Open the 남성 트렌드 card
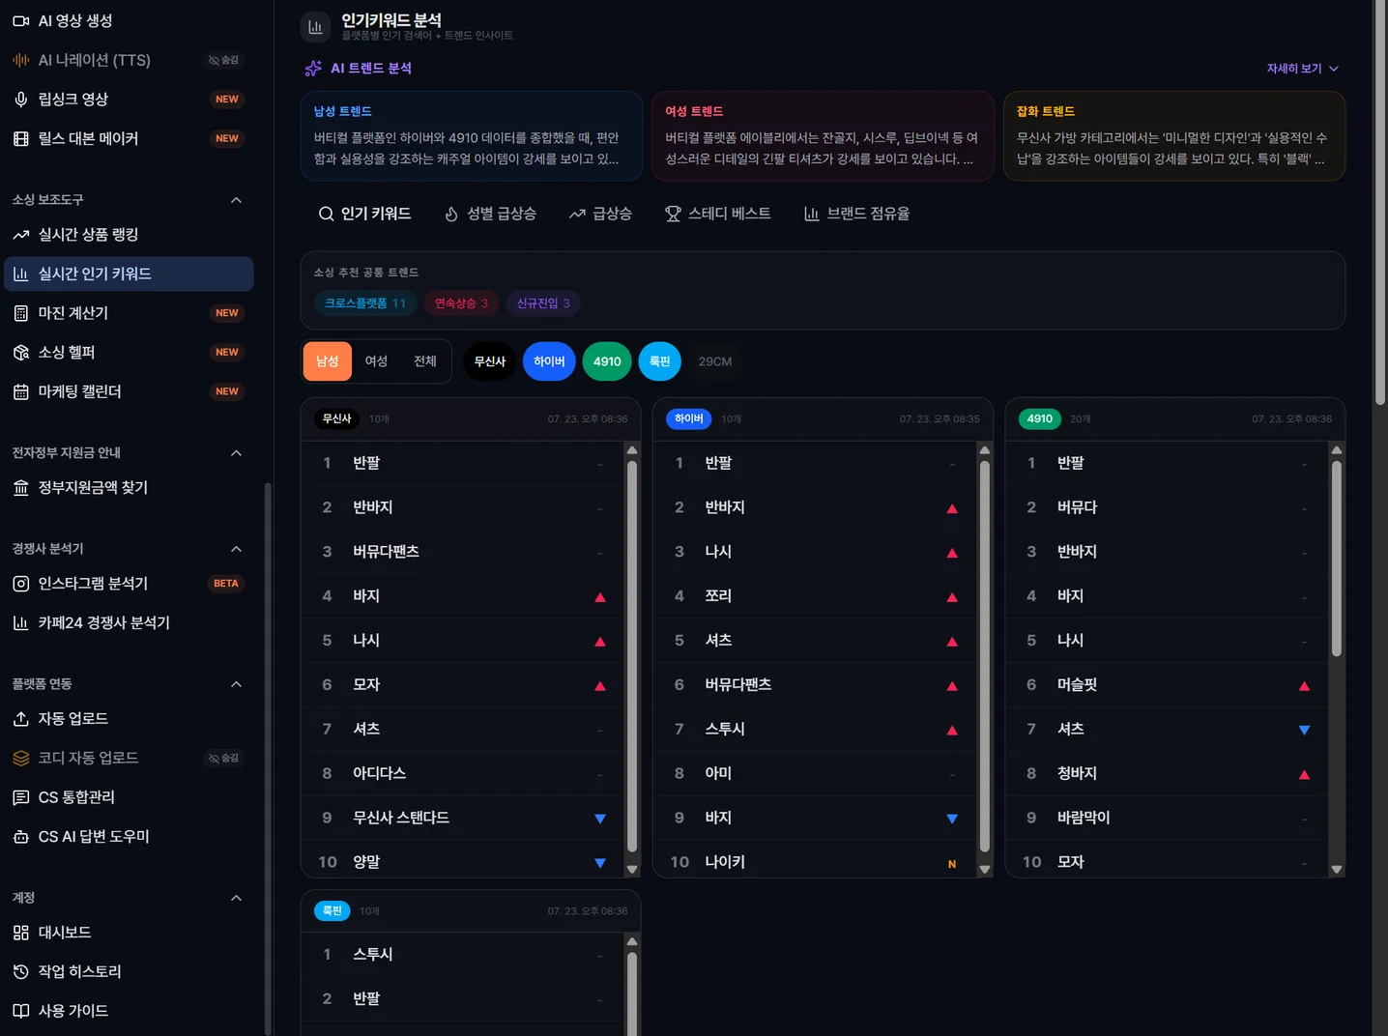 472,136
